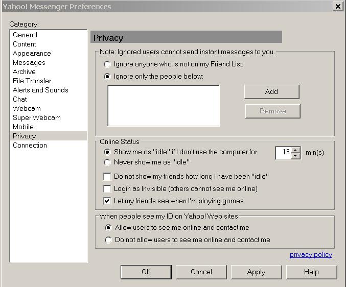
Task: Click the Add button for ignore list
Action: tap(271, 92)
